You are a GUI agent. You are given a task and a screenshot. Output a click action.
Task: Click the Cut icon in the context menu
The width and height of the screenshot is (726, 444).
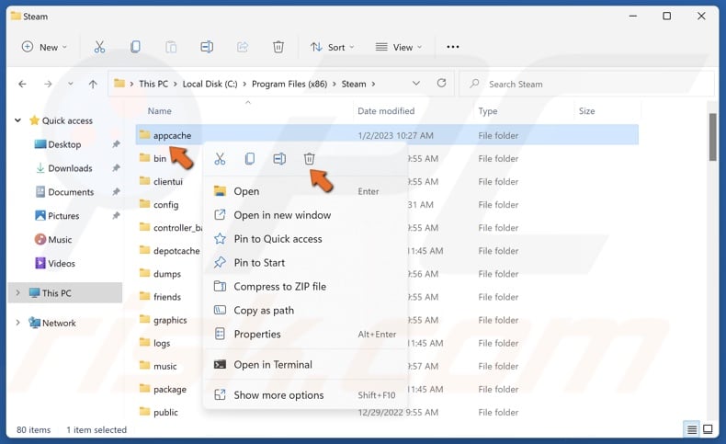pos(220,159)
